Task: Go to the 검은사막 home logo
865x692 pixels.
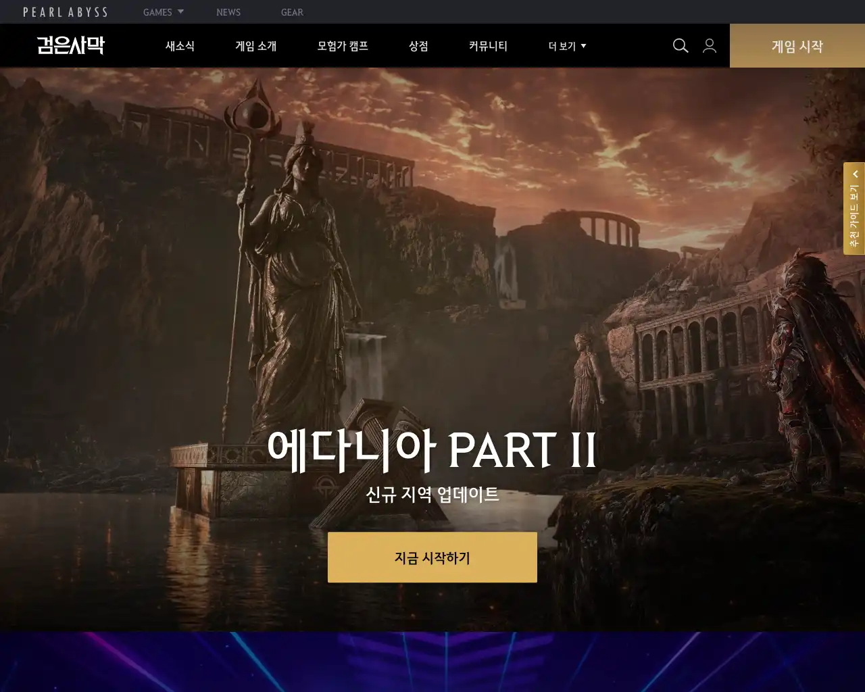Action: (x=71, y=45)
